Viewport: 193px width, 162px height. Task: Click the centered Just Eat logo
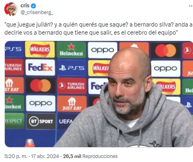[72, 104]
